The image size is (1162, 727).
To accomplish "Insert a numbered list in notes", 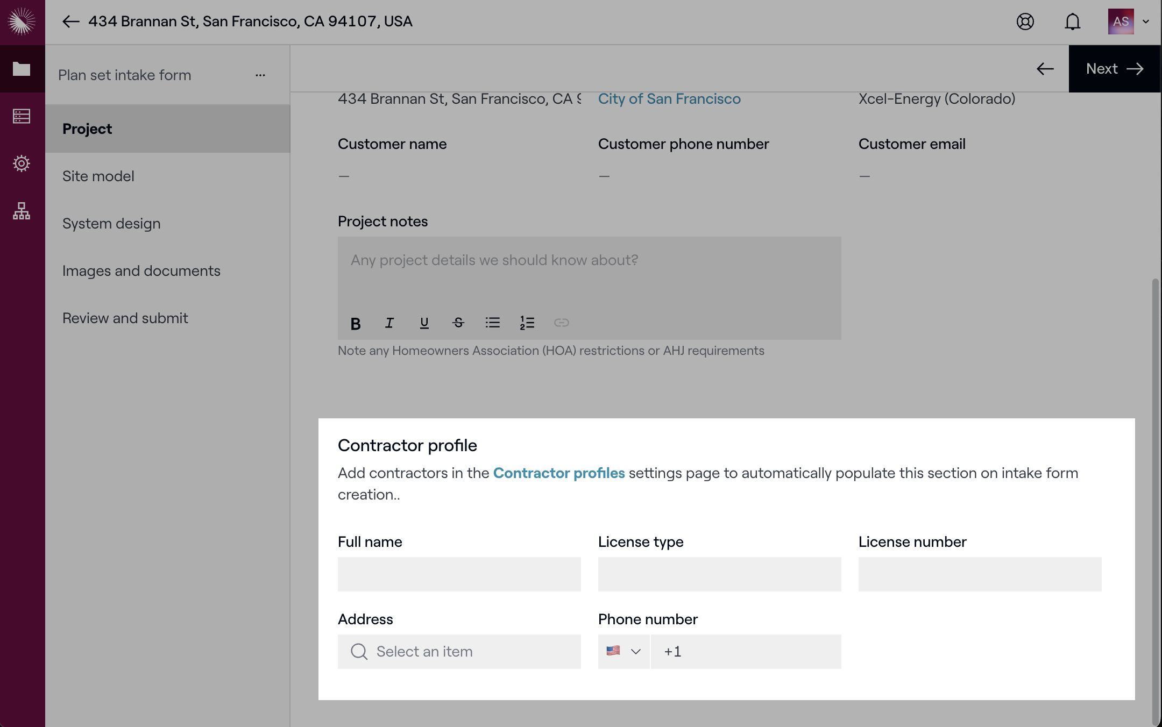I will point(527,323).
